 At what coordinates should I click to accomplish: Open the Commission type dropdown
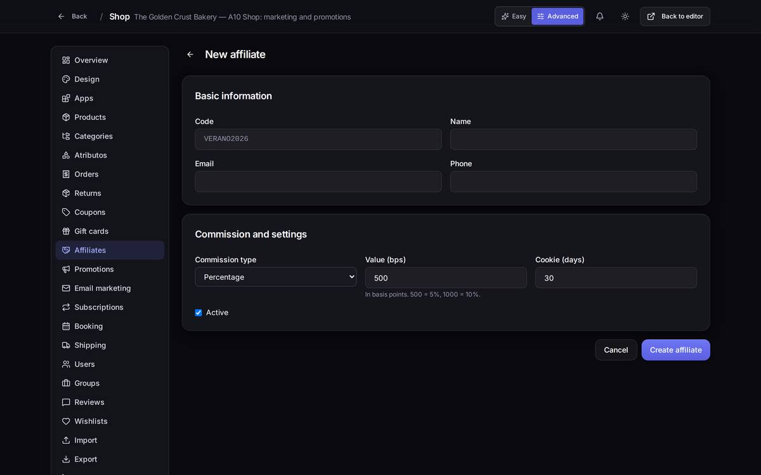click(276, 277)
